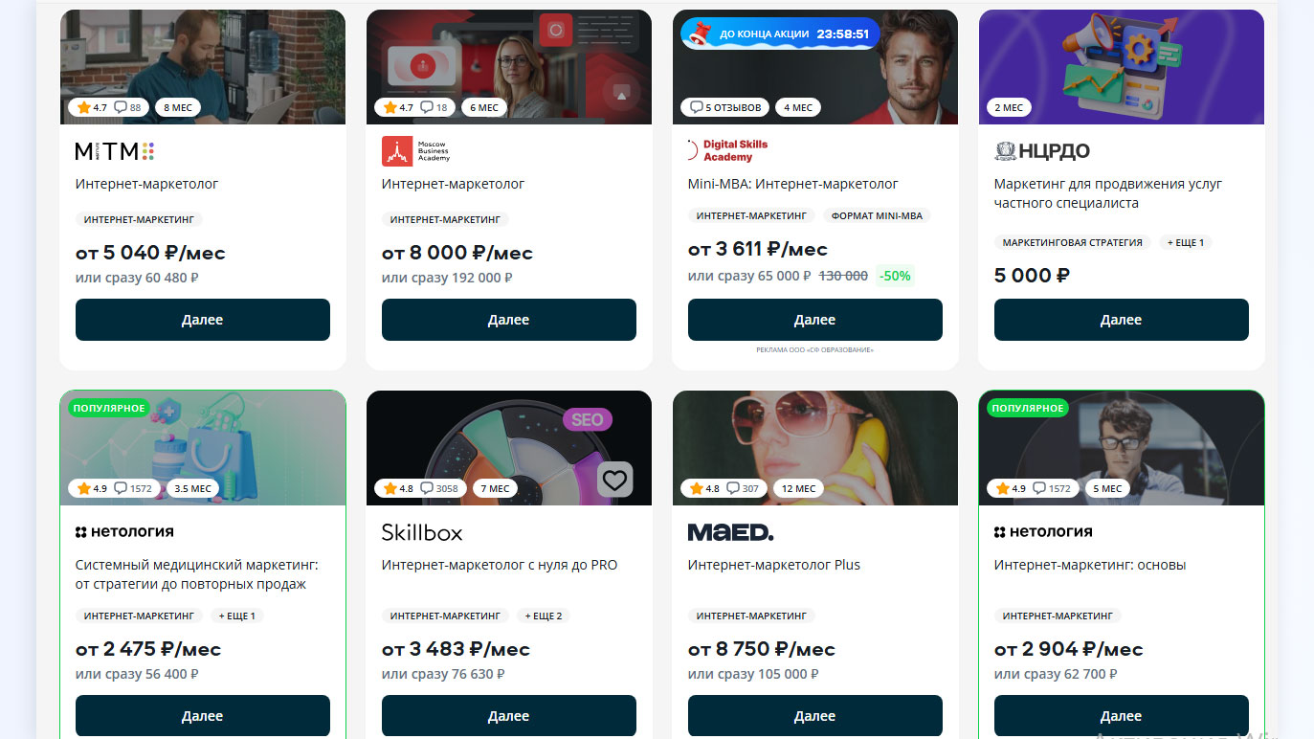
Task: Click Далее on the 5 040 ₽/мес card
Action: 203,320
